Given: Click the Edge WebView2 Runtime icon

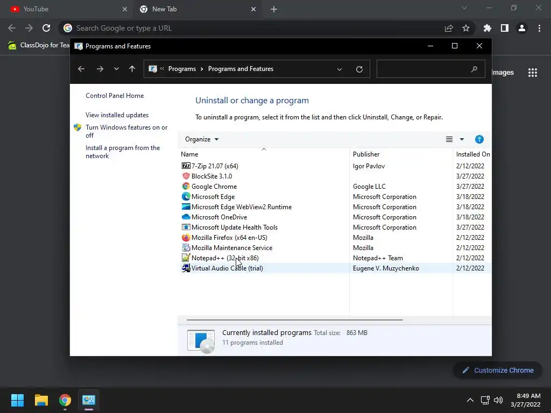Looking at the screenshot, I should tap(186, 206).
